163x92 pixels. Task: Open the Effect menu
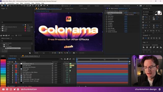point(21,3)
